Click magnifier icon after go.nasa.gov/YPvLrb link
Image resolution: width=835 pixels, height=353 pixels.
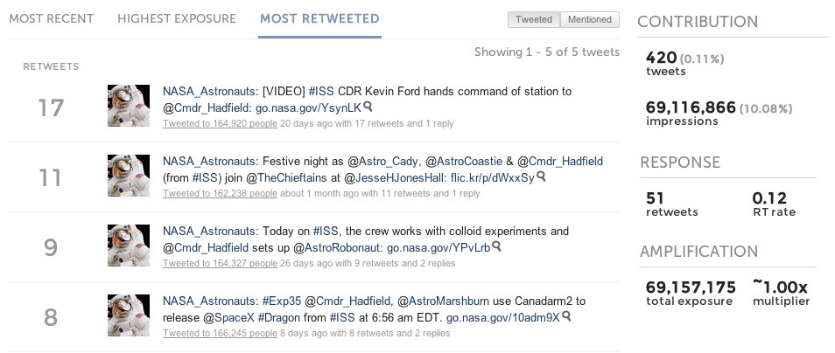point(497,246)
